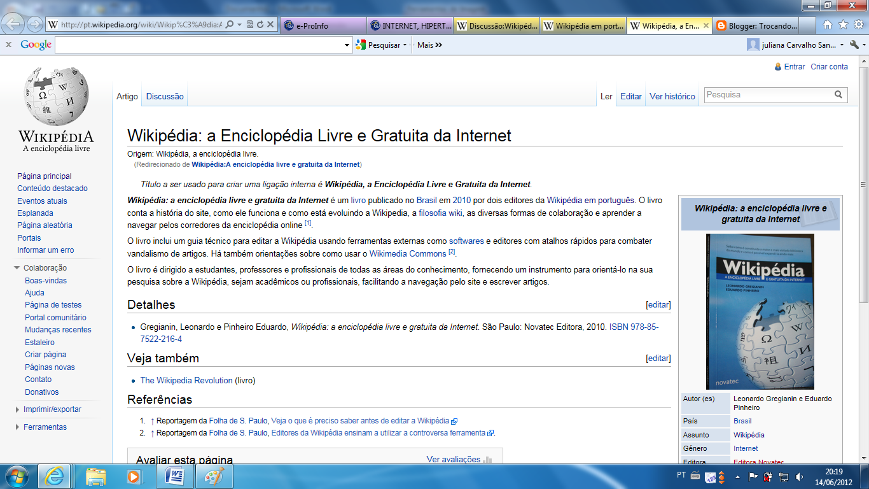Select the magnifier icon in Wikipedia's search box
The height and width of the screenshot is (489, 869).
click(838, 94)
